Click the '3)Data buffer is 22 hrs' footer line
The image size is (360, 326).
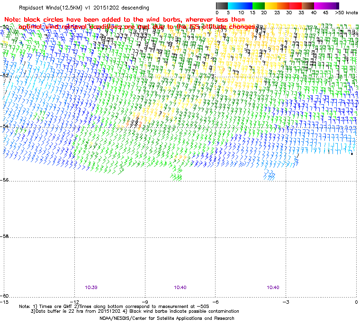coord(135,311)
